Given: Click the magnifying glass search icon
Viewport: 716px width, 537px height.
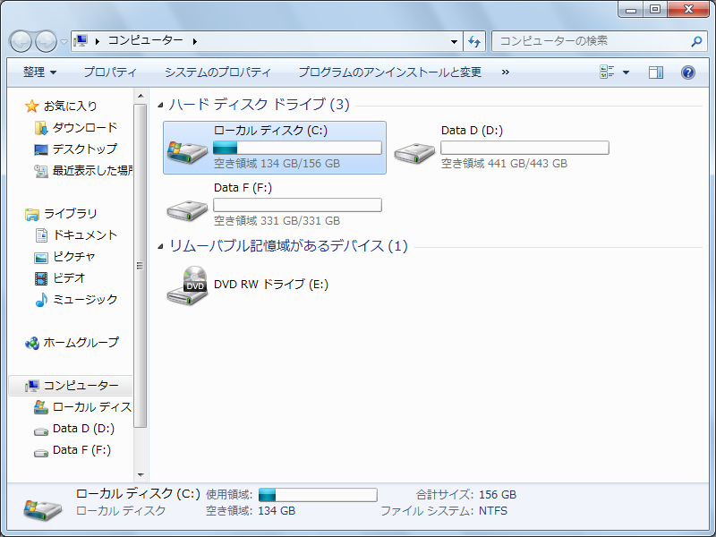Looking at the screenshot, I should pos(696,41).
